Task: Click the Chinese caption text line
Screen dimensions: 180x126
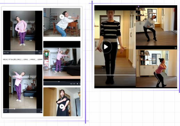Action: pos(23,59)
